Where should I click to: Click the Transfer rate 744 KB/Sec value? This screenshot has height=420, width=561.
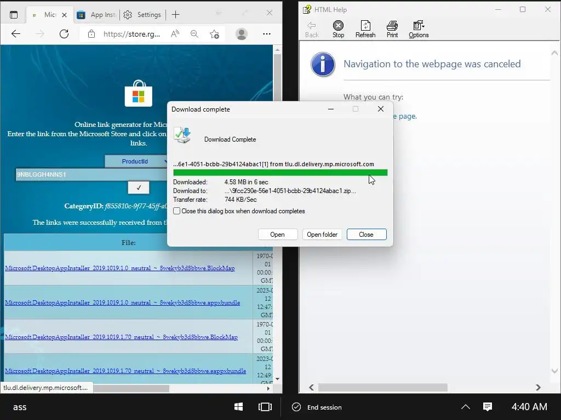tap(241, 200)
